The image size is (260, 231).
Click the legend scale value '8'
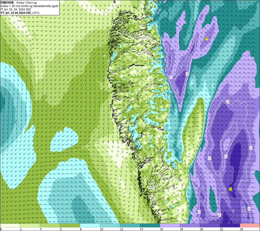pyautogui.click(x=81, y=229)
